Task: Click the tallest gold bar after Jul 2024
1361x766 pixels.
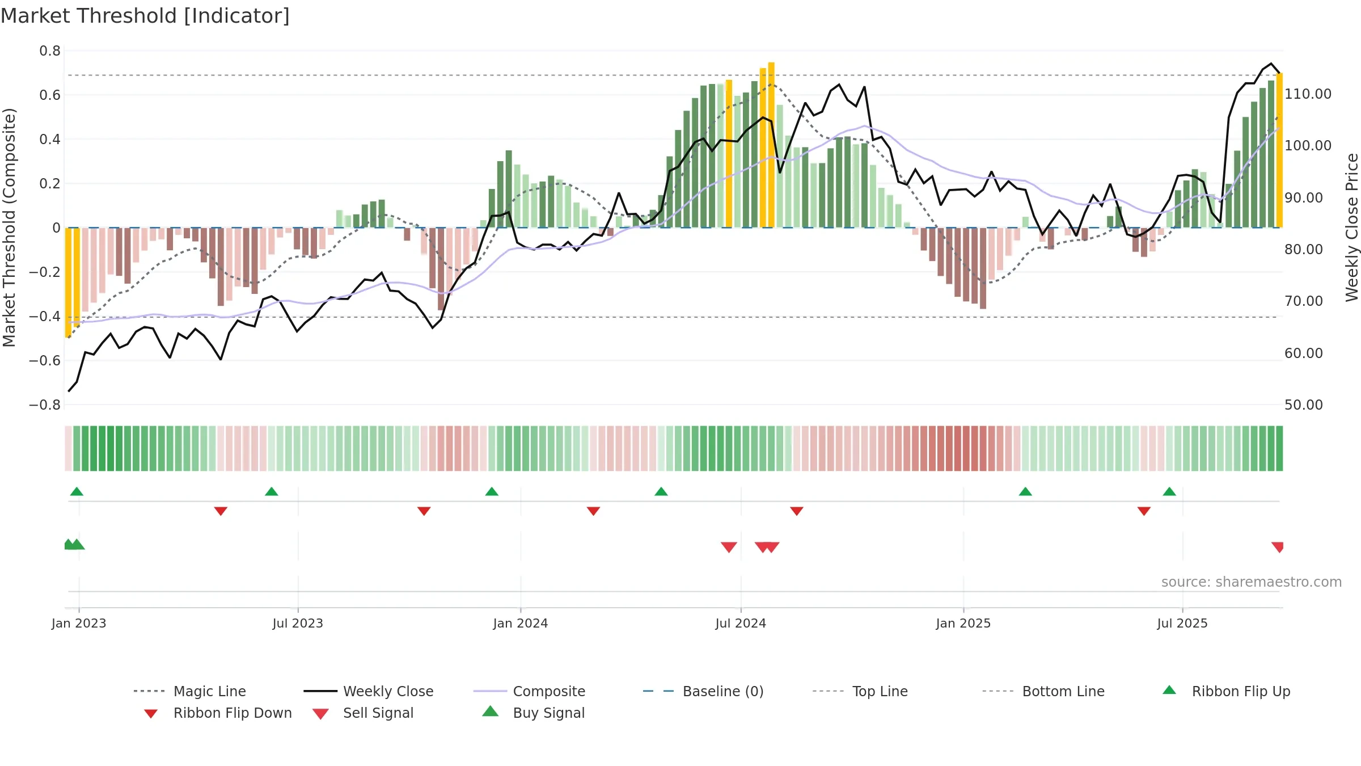Action: point(771,145)
